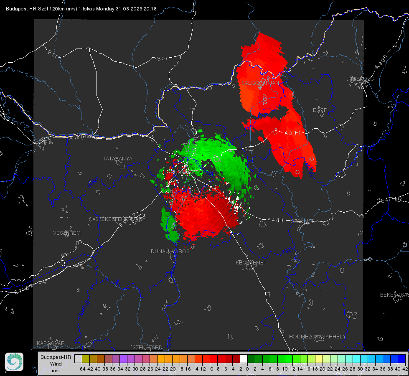Click the city label KECSKEMÉT
This screenshot has width=409, height=376.
click(x=251, y=262)
